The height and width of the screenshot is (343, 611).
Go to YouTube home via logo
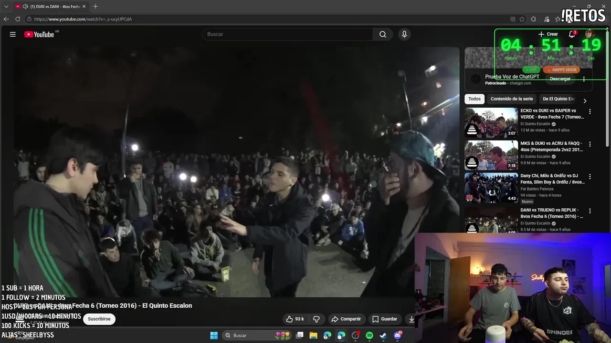click(39, 34)
